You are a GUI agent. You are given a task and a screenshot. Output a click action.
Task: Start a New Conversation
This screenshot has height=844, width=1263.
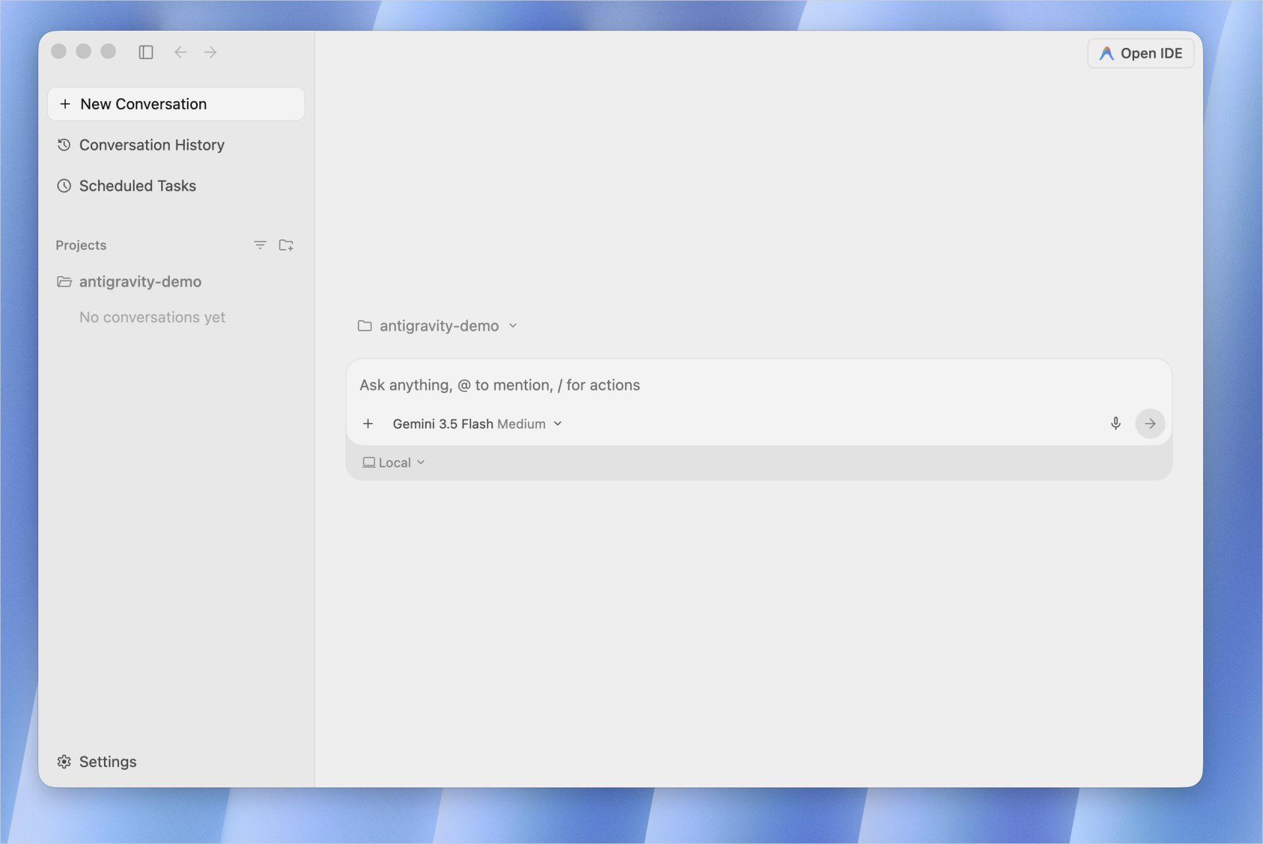coord(176,104)
